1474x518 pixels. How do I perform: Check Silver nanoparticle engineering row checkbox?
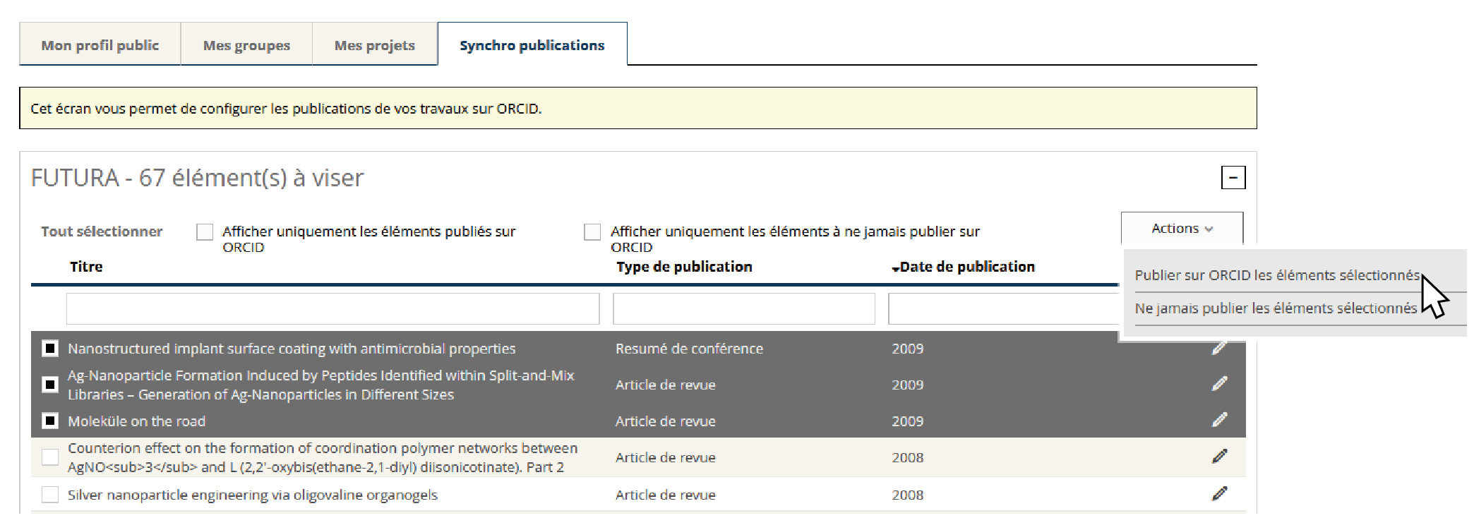[x=50, y=495]
